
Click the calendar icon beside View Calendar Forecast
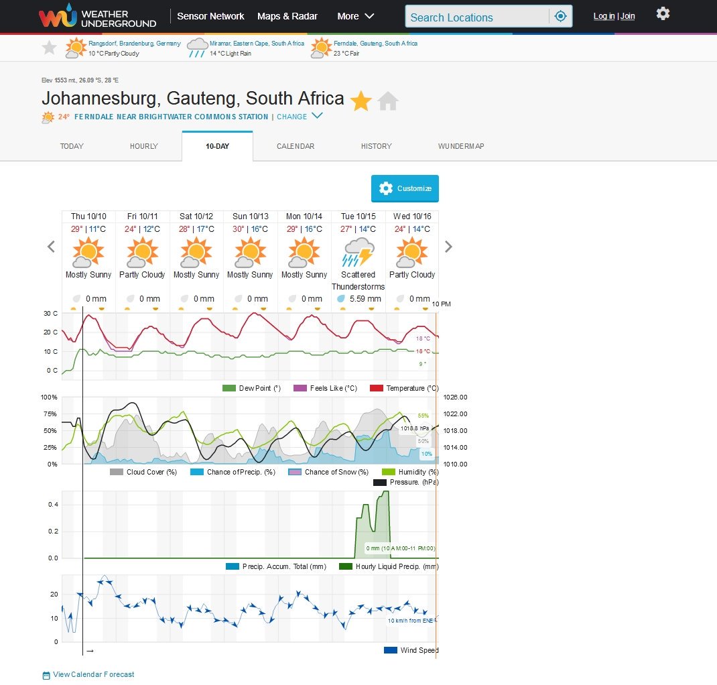(45, 675)
